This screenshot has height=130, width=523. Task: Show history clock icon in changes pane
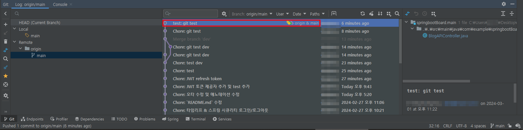425,14
